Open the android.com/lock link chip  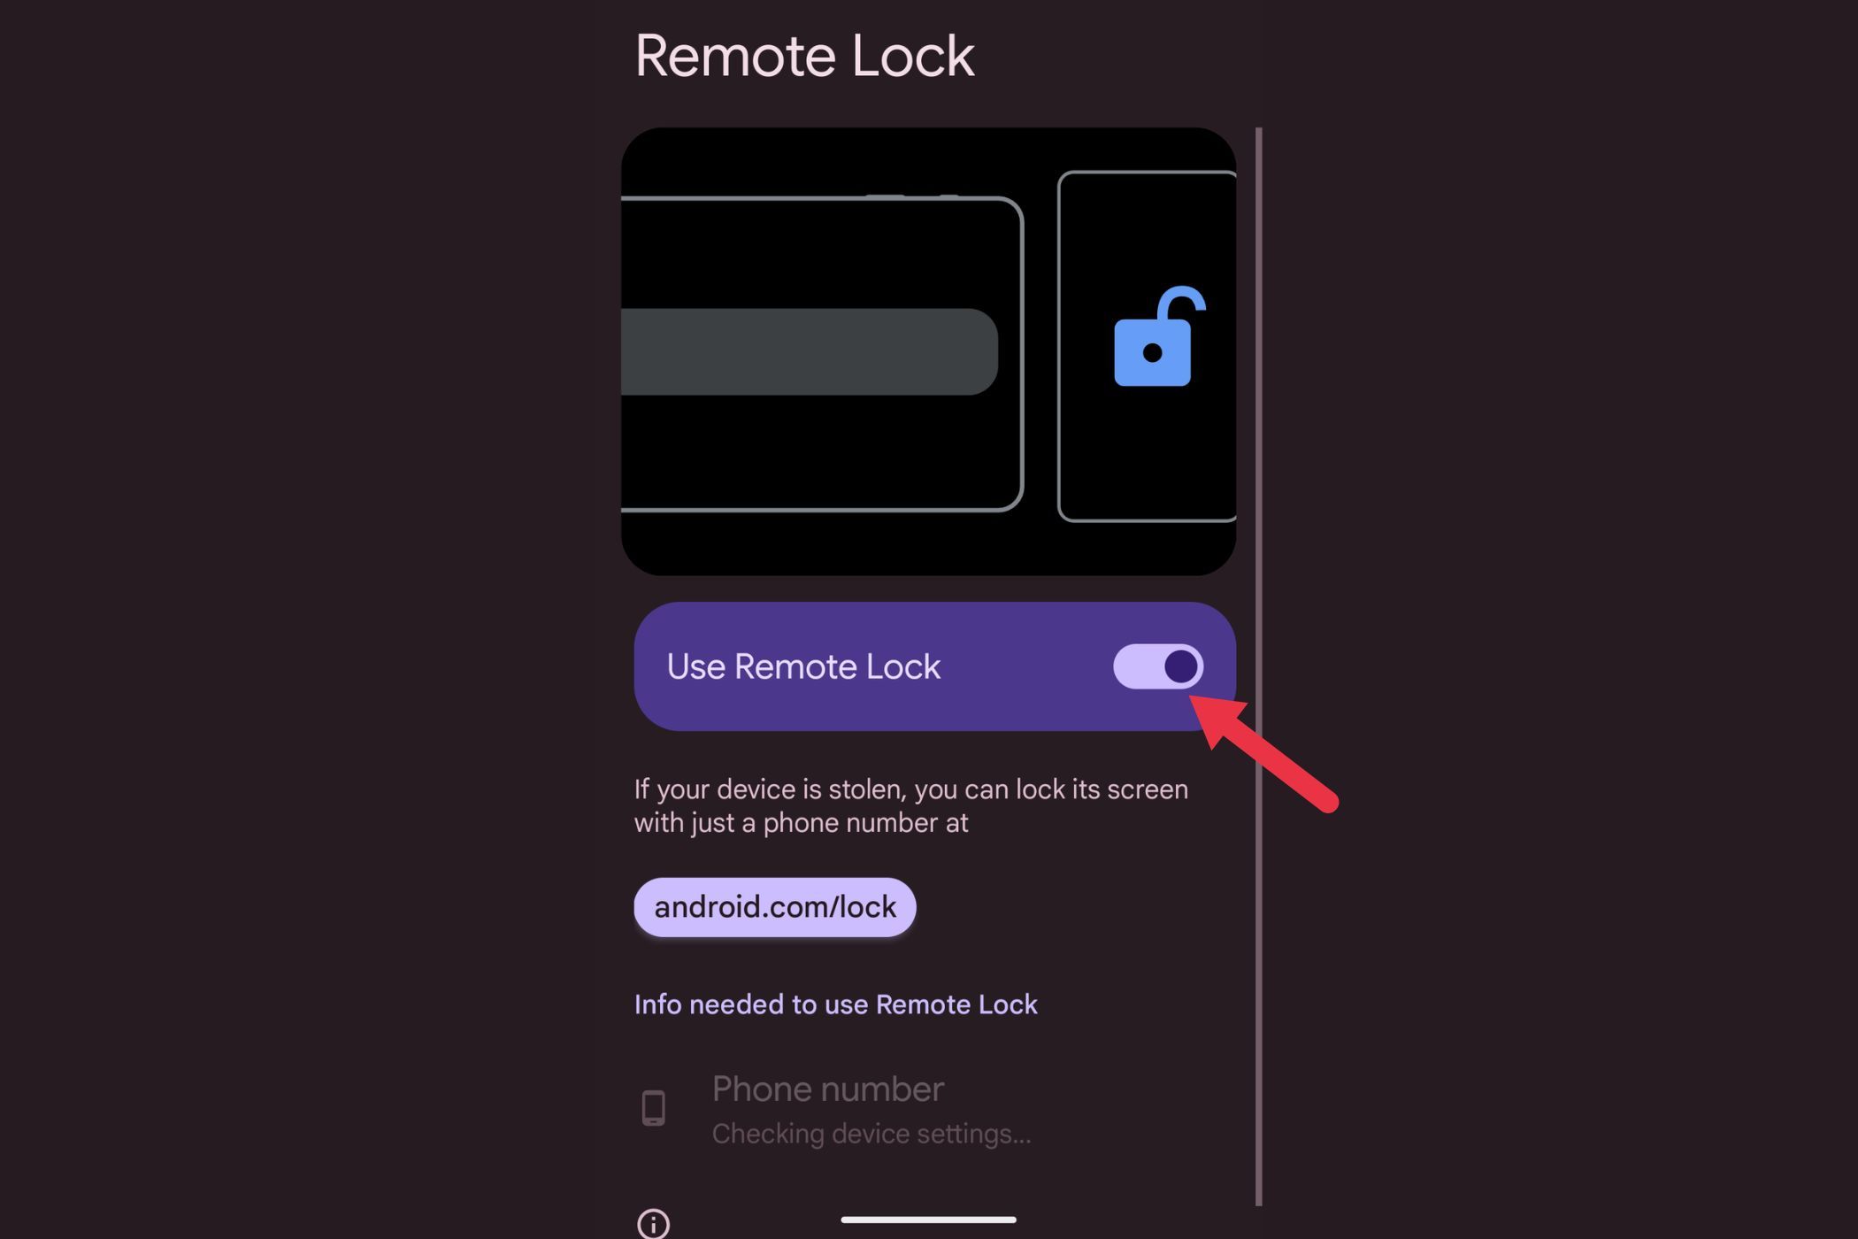[775, 907]
